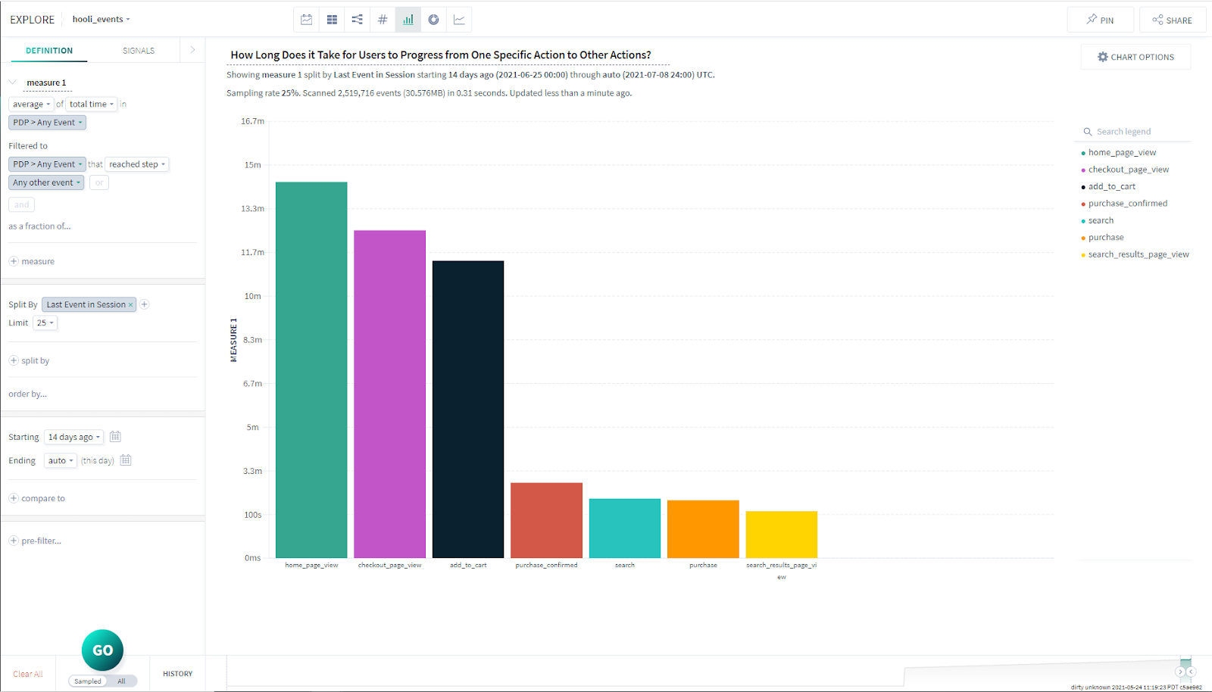Select the donut chart view icon
Viewport: 1212px width, 692px height.
pos(433,20)
